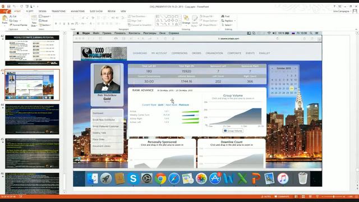The image size is (359, 202).
Task: Switch to the TRANSITIONS tab
Action: coord(58,11)
